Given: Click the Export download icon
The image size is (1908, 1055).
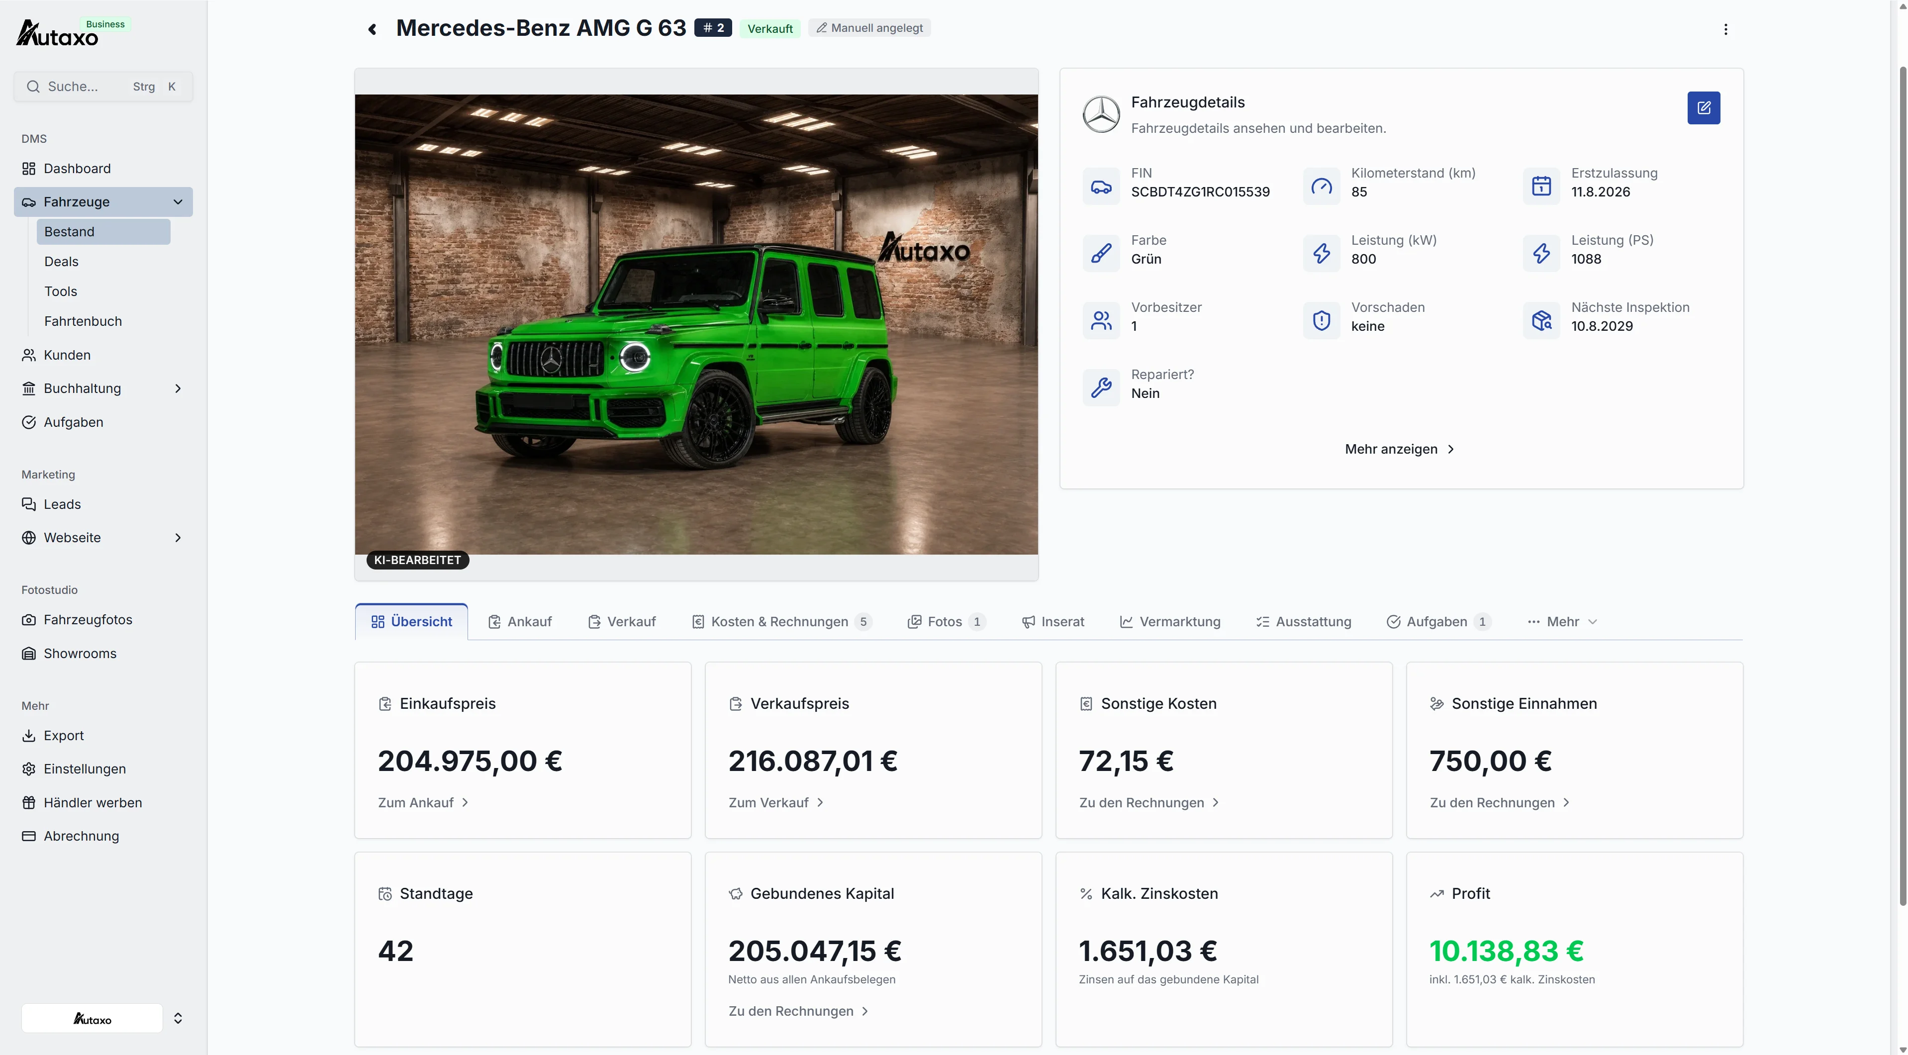Looking at the screenshot, I should point(29,736).
